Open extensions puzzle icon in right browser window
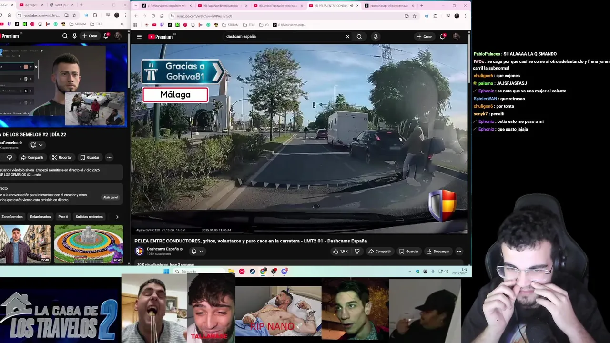 435,16
